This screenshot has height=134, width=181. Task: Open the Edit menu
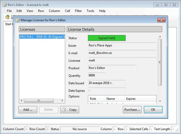point(19,11)
